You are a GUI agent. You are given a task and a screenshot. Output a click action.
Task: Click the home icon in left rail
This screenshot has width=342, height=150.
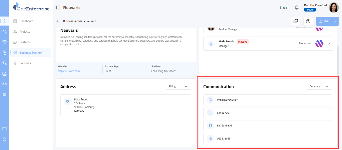pyautogui.click(x=4, y=21)
